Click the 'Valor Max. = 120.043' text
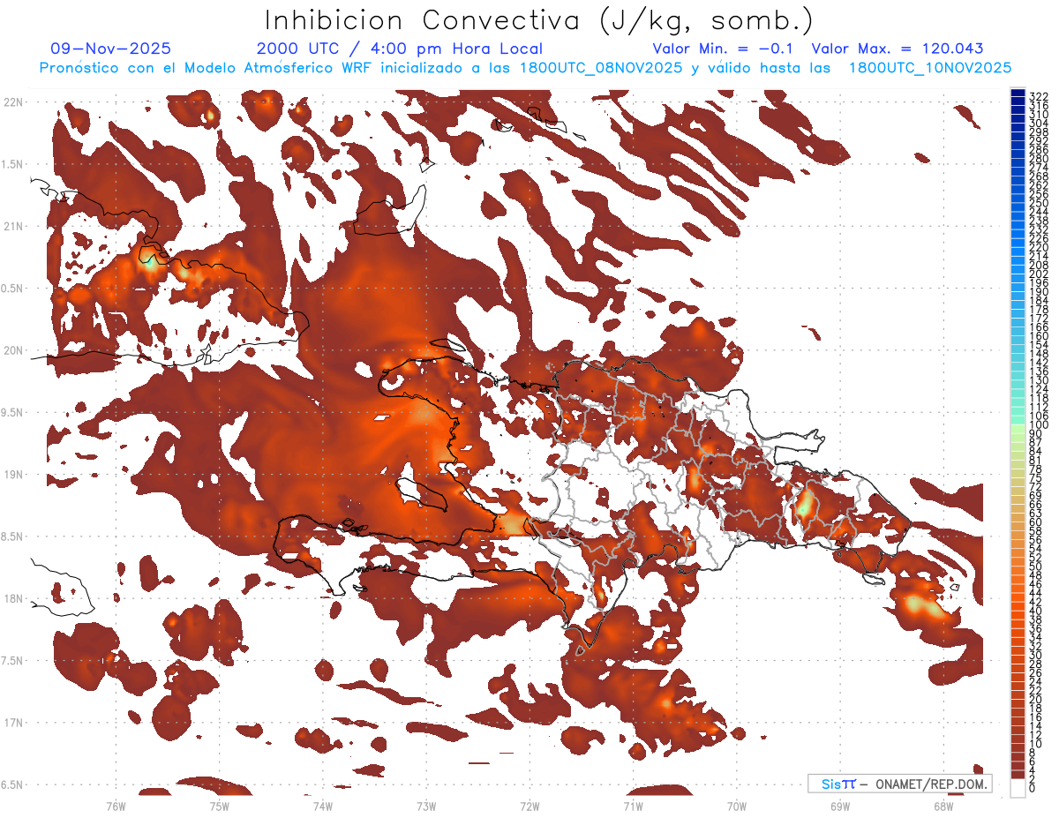This screenshot has height=818, width=1059. (898, 49)
